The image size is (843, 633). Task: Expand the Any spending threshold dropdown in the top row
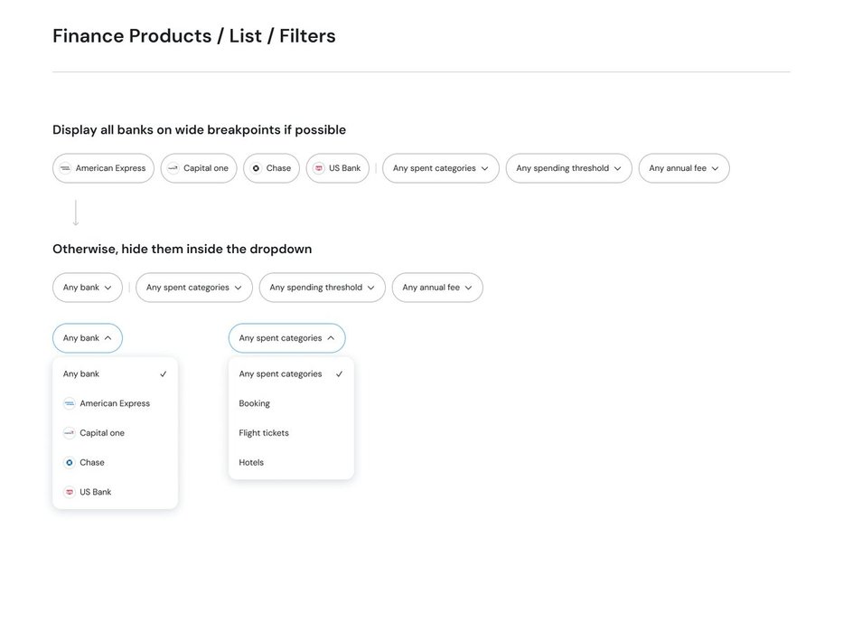[568, 168]
